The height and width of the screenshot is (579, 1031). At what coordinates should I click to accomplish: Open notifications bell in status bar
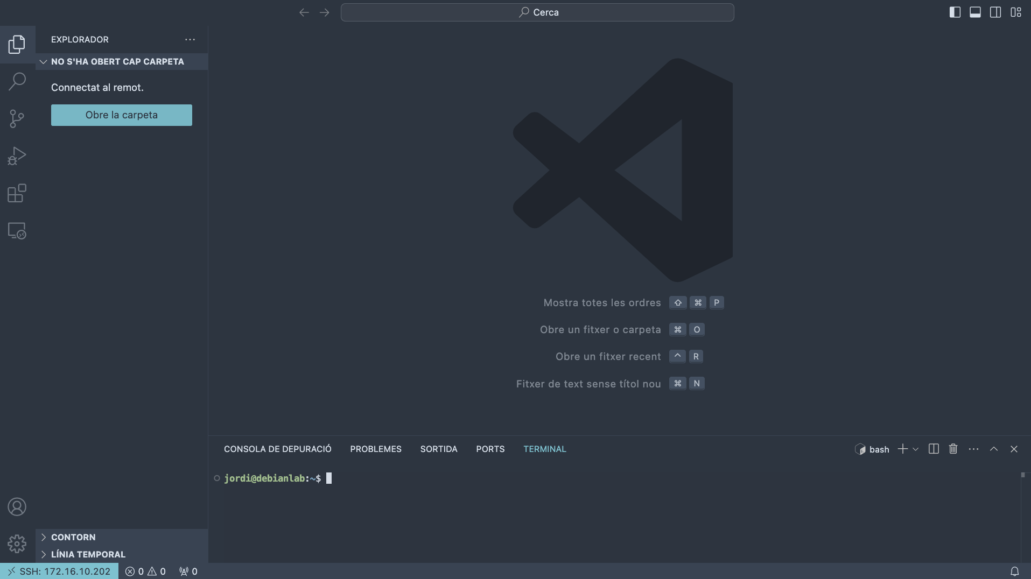point(1015,571)
